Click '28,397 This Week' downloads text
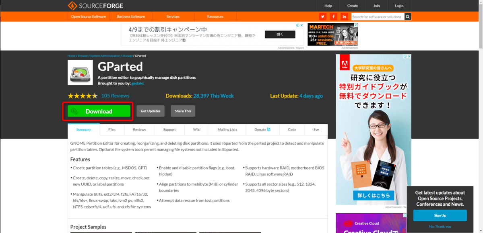The width and height of the screenshot is (483, 233). 213,96
